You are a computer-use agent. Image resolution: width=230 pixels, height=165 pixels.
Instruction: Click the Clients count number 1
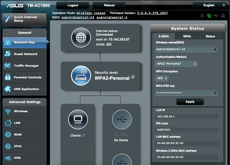84,135
